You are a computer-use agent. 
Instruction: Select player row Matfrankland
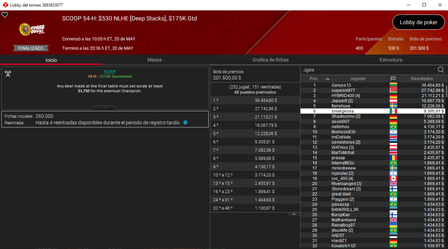click(373, 220)
